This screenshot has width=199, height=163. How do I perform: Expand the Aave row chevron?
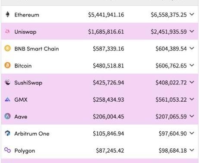pos(192,116)
